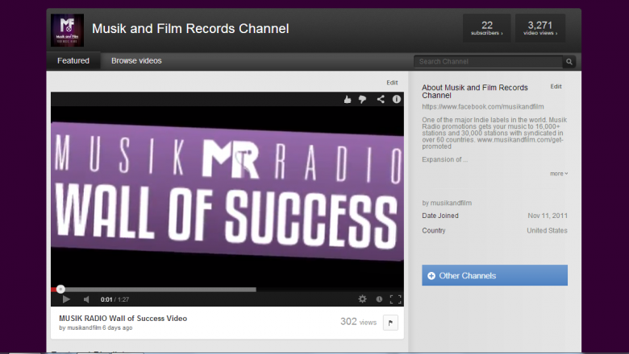Click the watch later clock icon

point(379,299)
